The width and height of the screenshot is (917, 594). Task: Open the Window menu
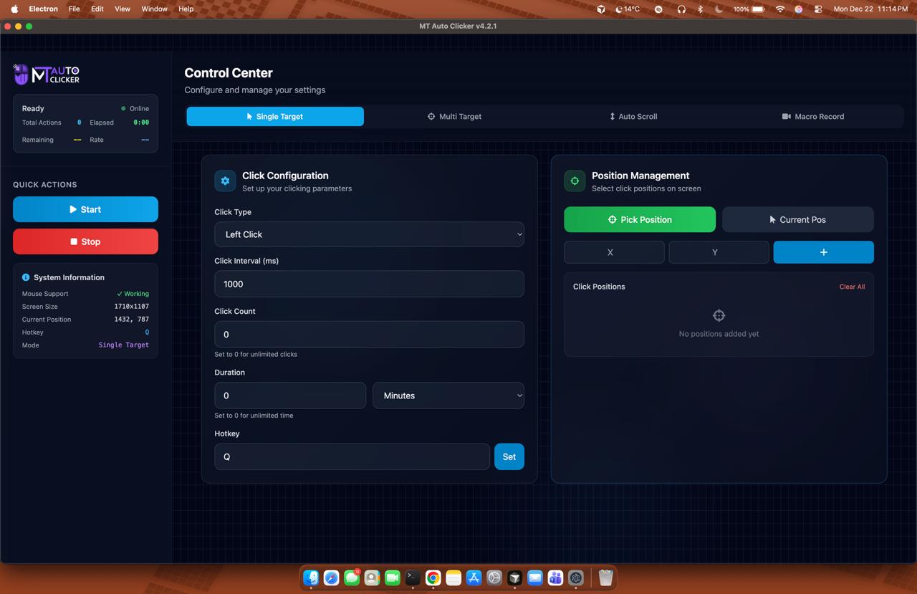[154, 9]
